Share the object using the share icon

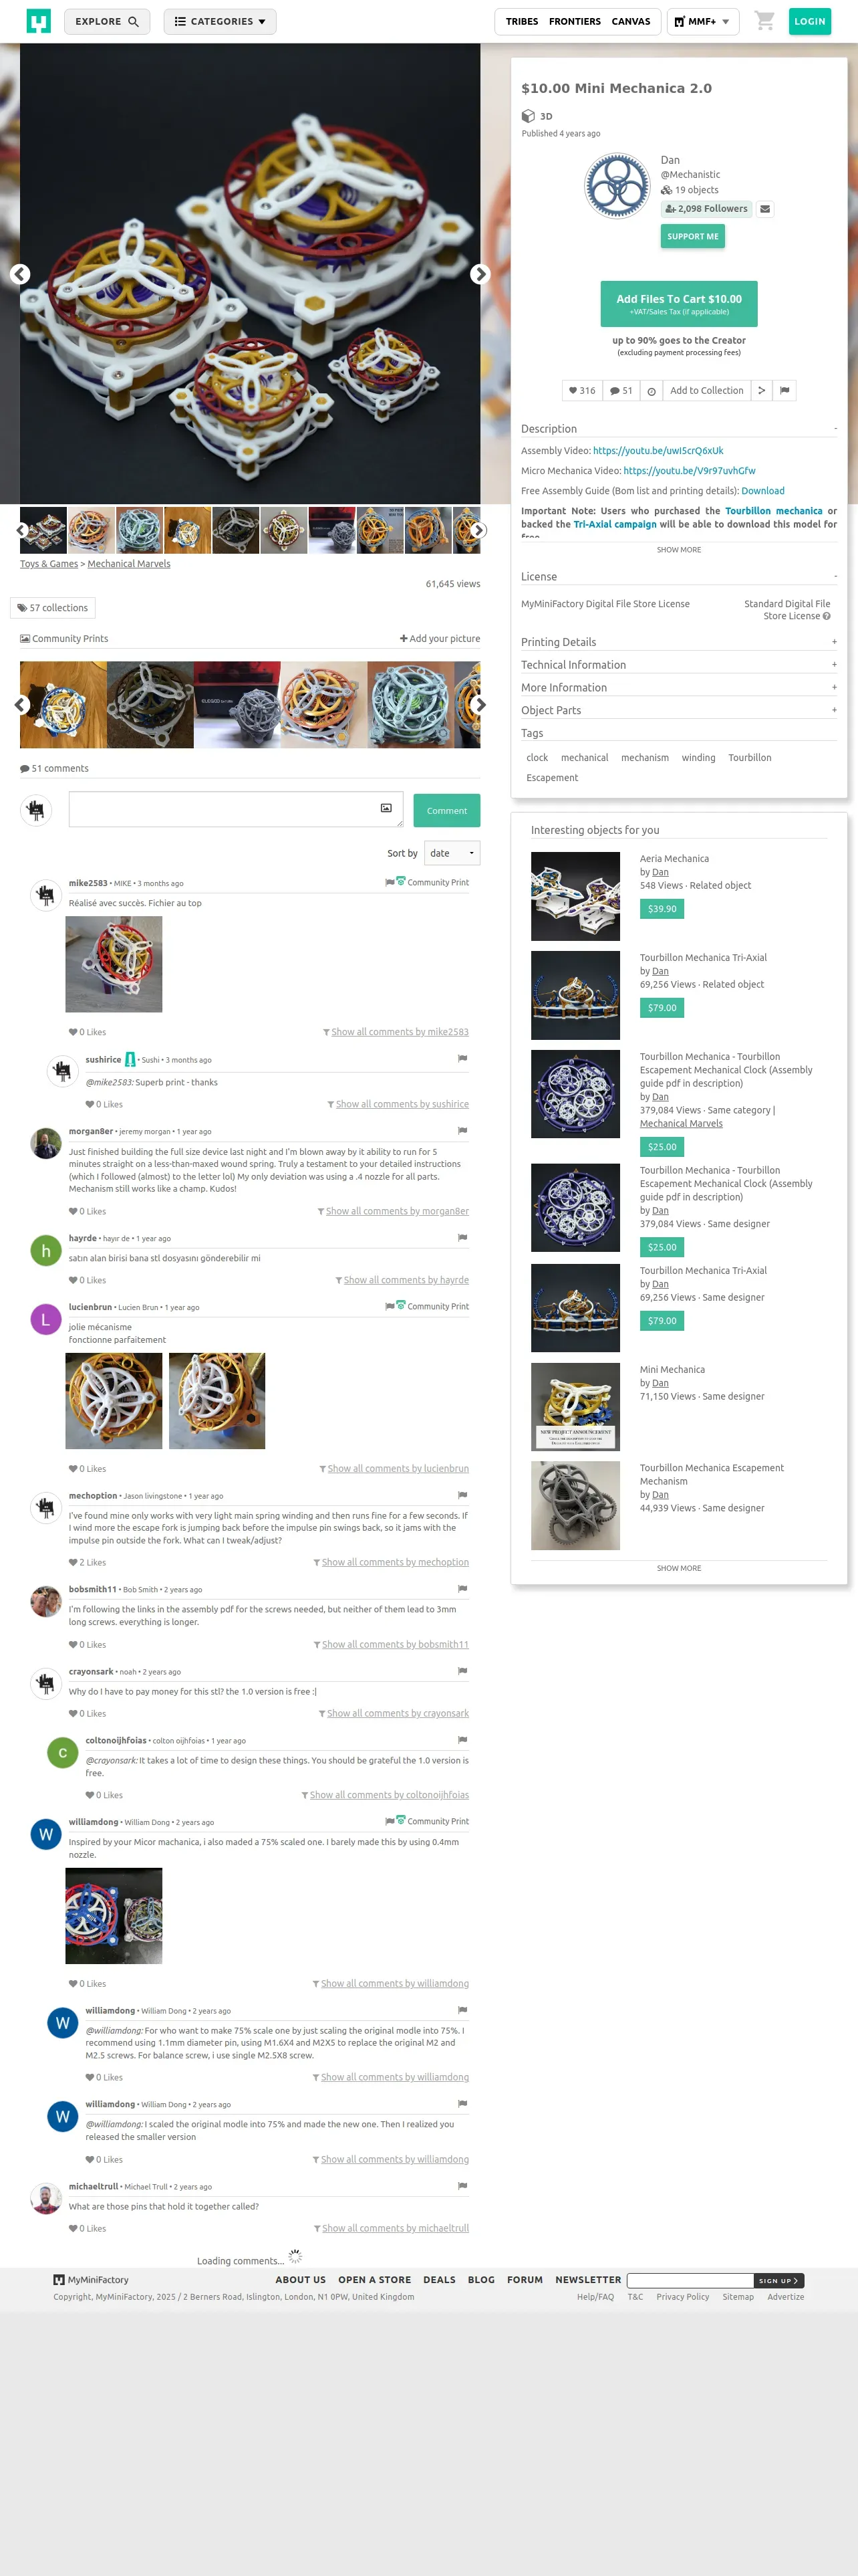[x=761, y=391]
